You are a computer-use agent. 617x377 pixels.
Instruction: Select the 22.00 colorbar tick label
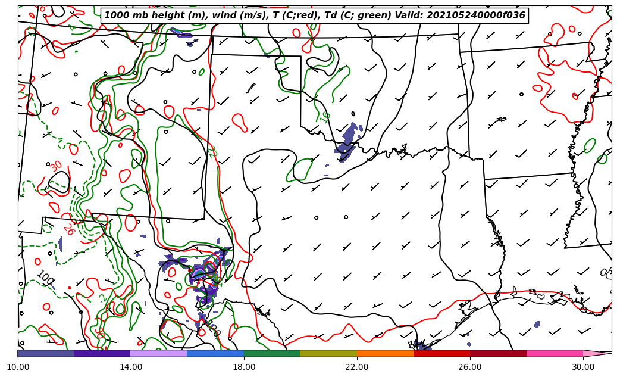[357, 367]
